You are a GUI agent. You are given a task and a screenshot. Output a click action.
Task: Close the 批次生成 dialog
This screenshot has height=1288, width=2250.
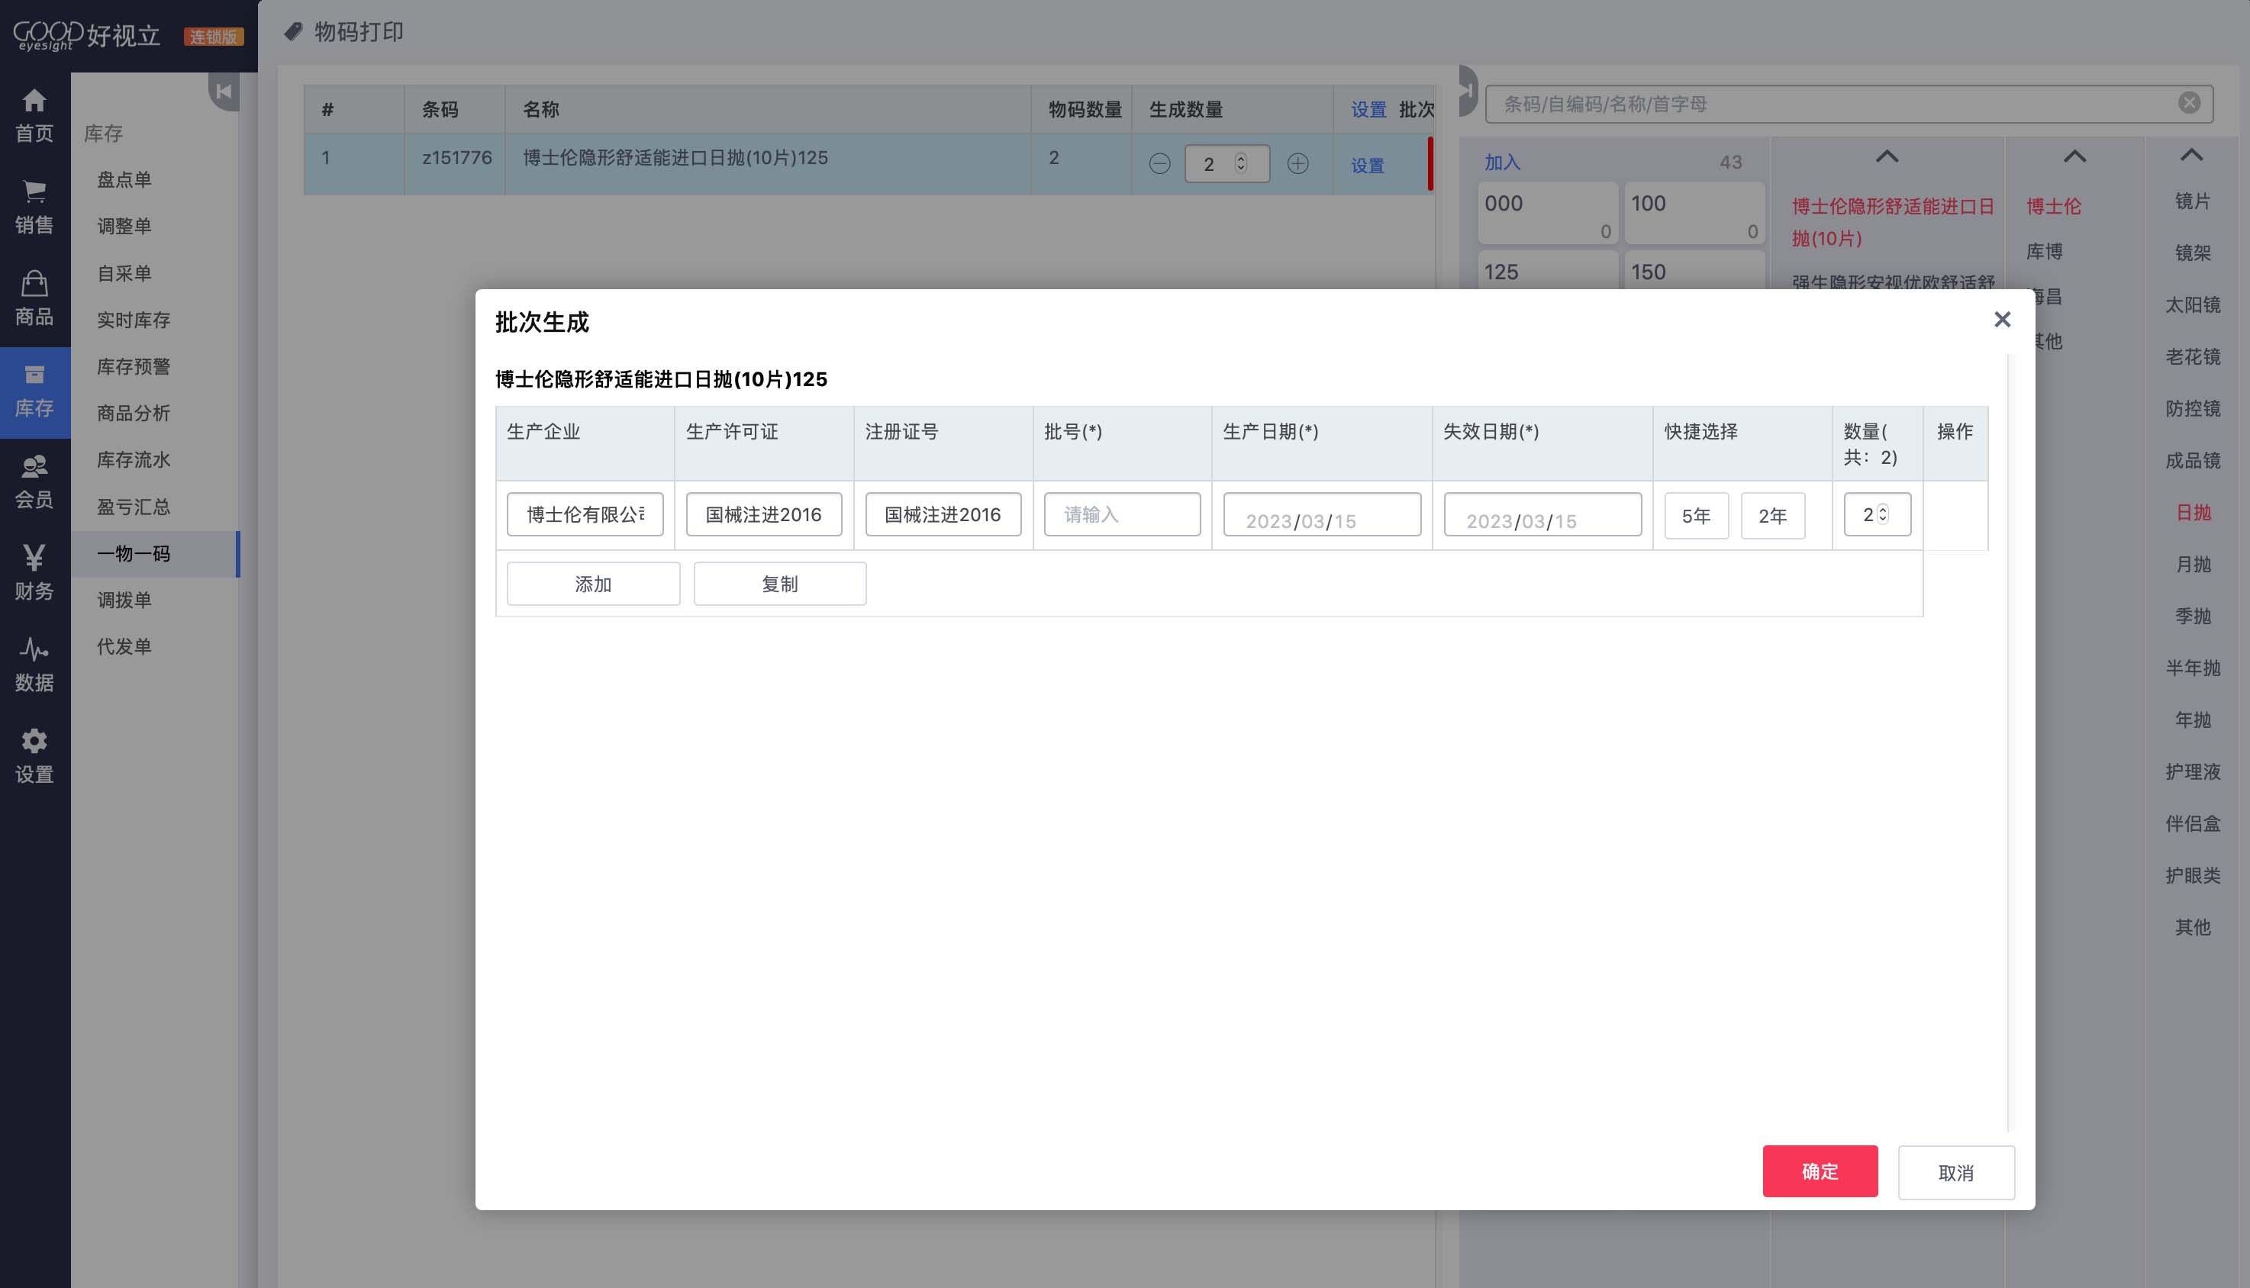click(x=2002, y=320)
